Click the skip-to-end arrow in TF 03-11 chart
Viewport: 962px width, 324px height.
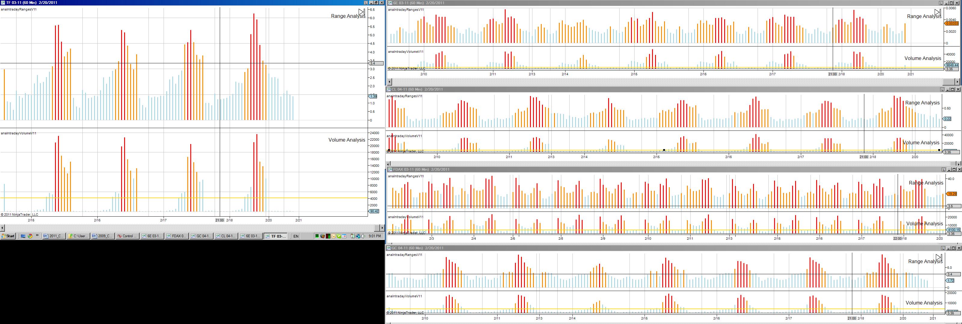pos(361,12)
